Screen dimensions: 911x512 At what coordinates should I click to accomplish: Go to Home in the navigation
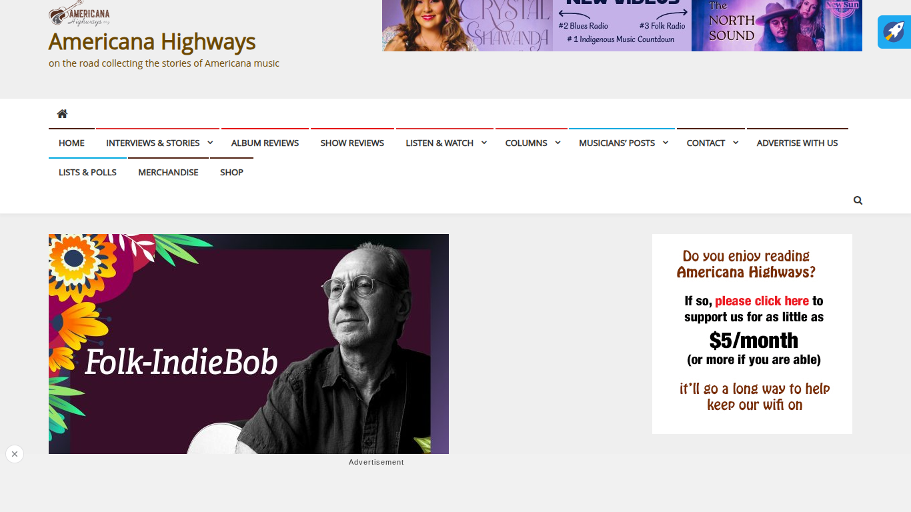click(71, 143)
